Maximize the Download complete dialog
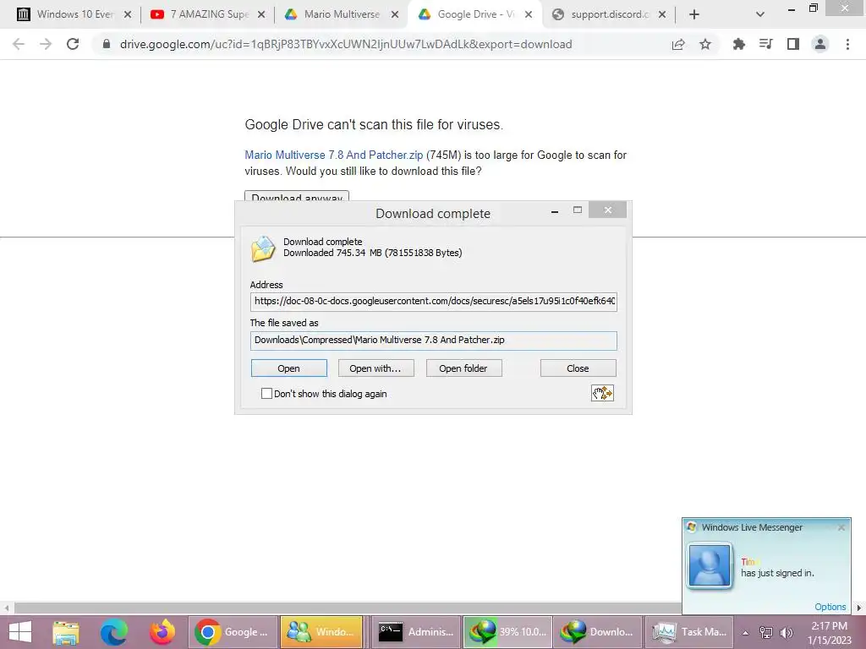 tap(577, 210)
